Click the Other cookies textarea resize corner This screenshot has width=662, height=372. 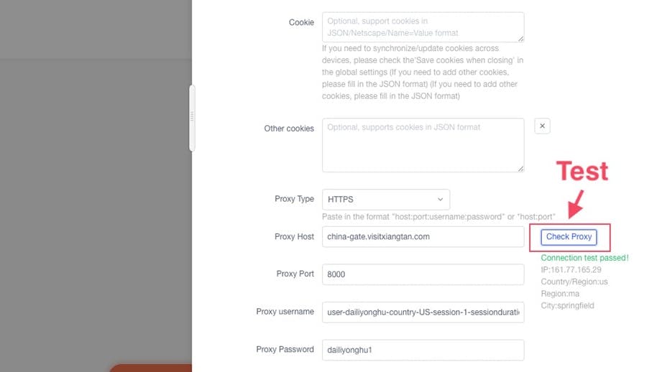(x=520, y=169)
